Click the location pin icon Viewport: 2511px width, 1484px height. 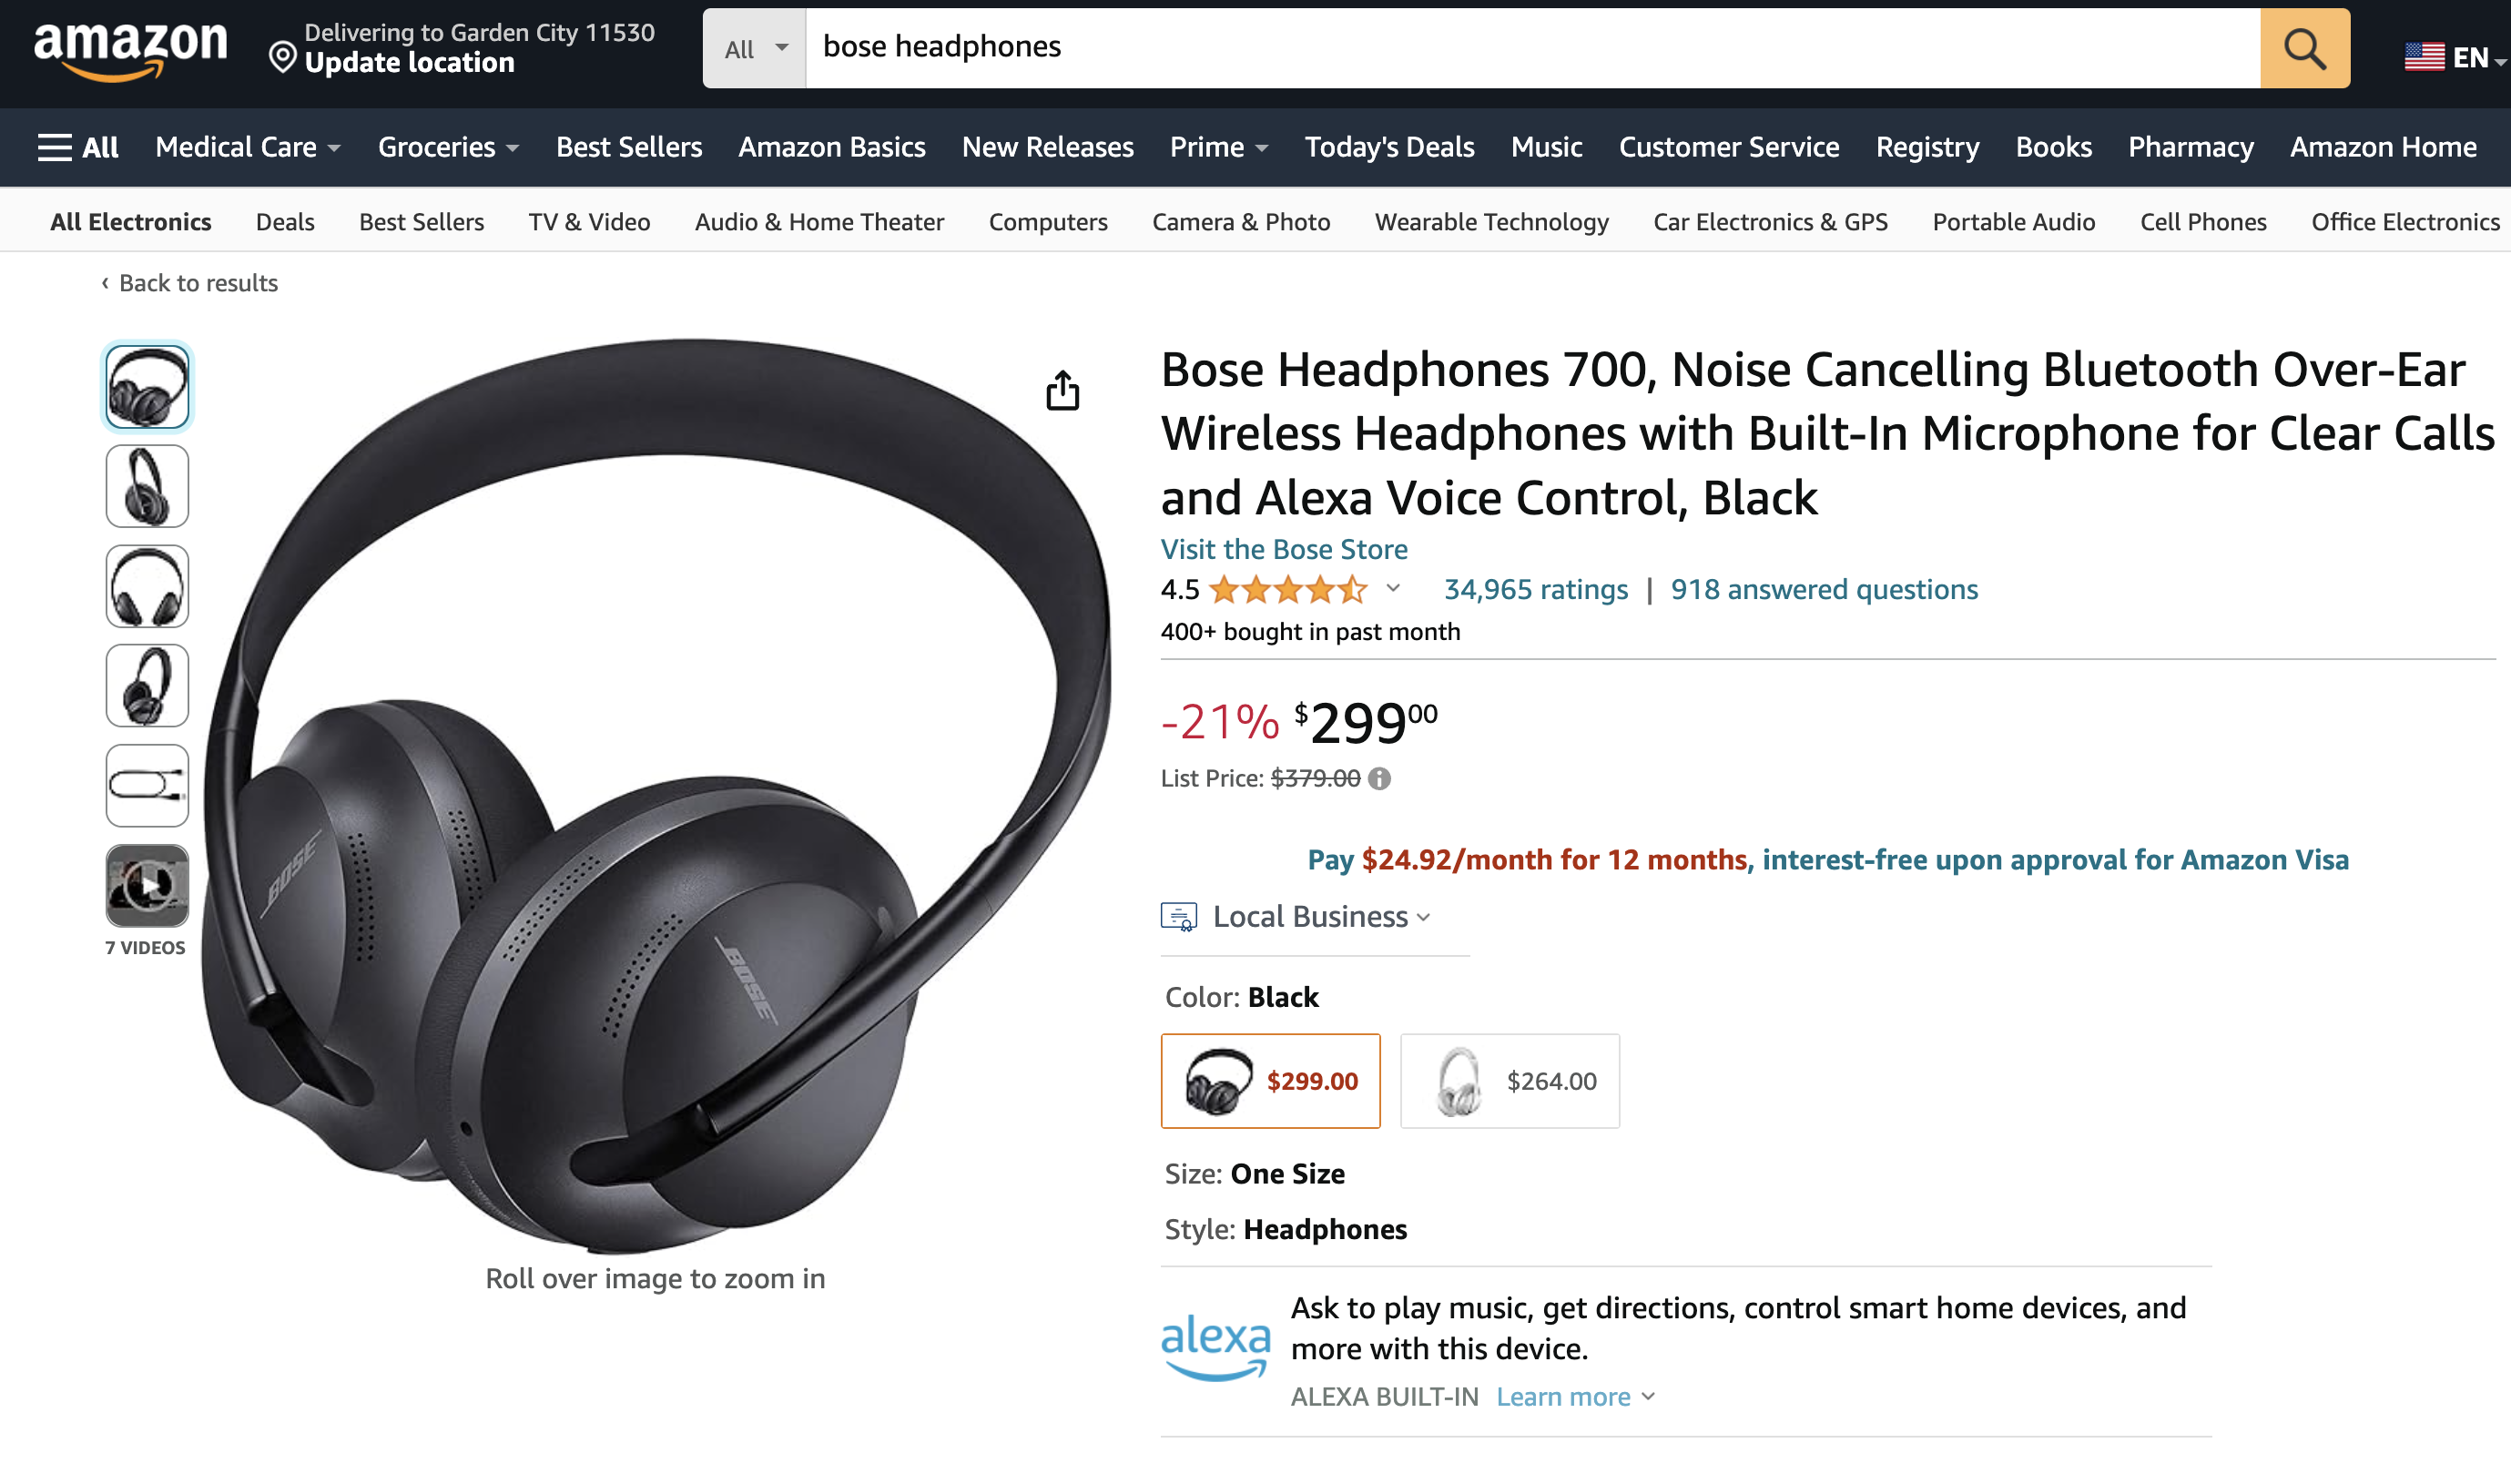[x=283, y=57]
